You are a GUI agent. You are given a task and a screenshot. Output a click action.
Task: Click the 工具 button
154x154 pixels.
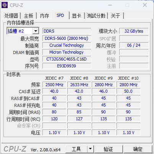click(x=76, y=149)
